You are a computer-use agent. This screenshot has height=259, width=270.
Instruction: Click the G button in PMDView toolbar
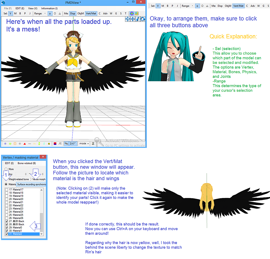(x=116, y=13)
